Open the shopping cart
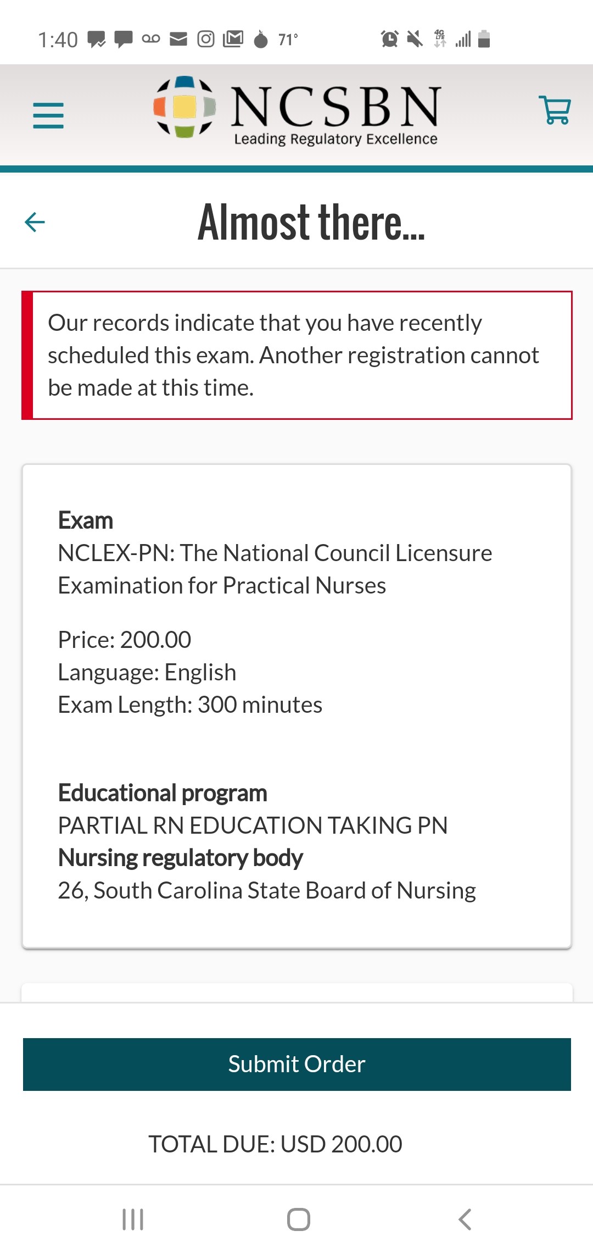This screenshot has width=593, height=1253. pyautogui.click(x=555, y=110)
